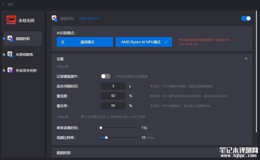The width and height of the screenshot is (260, 160).
Task: Select the 外设灵光光控 radio dot
Action: tap(4, 70)
